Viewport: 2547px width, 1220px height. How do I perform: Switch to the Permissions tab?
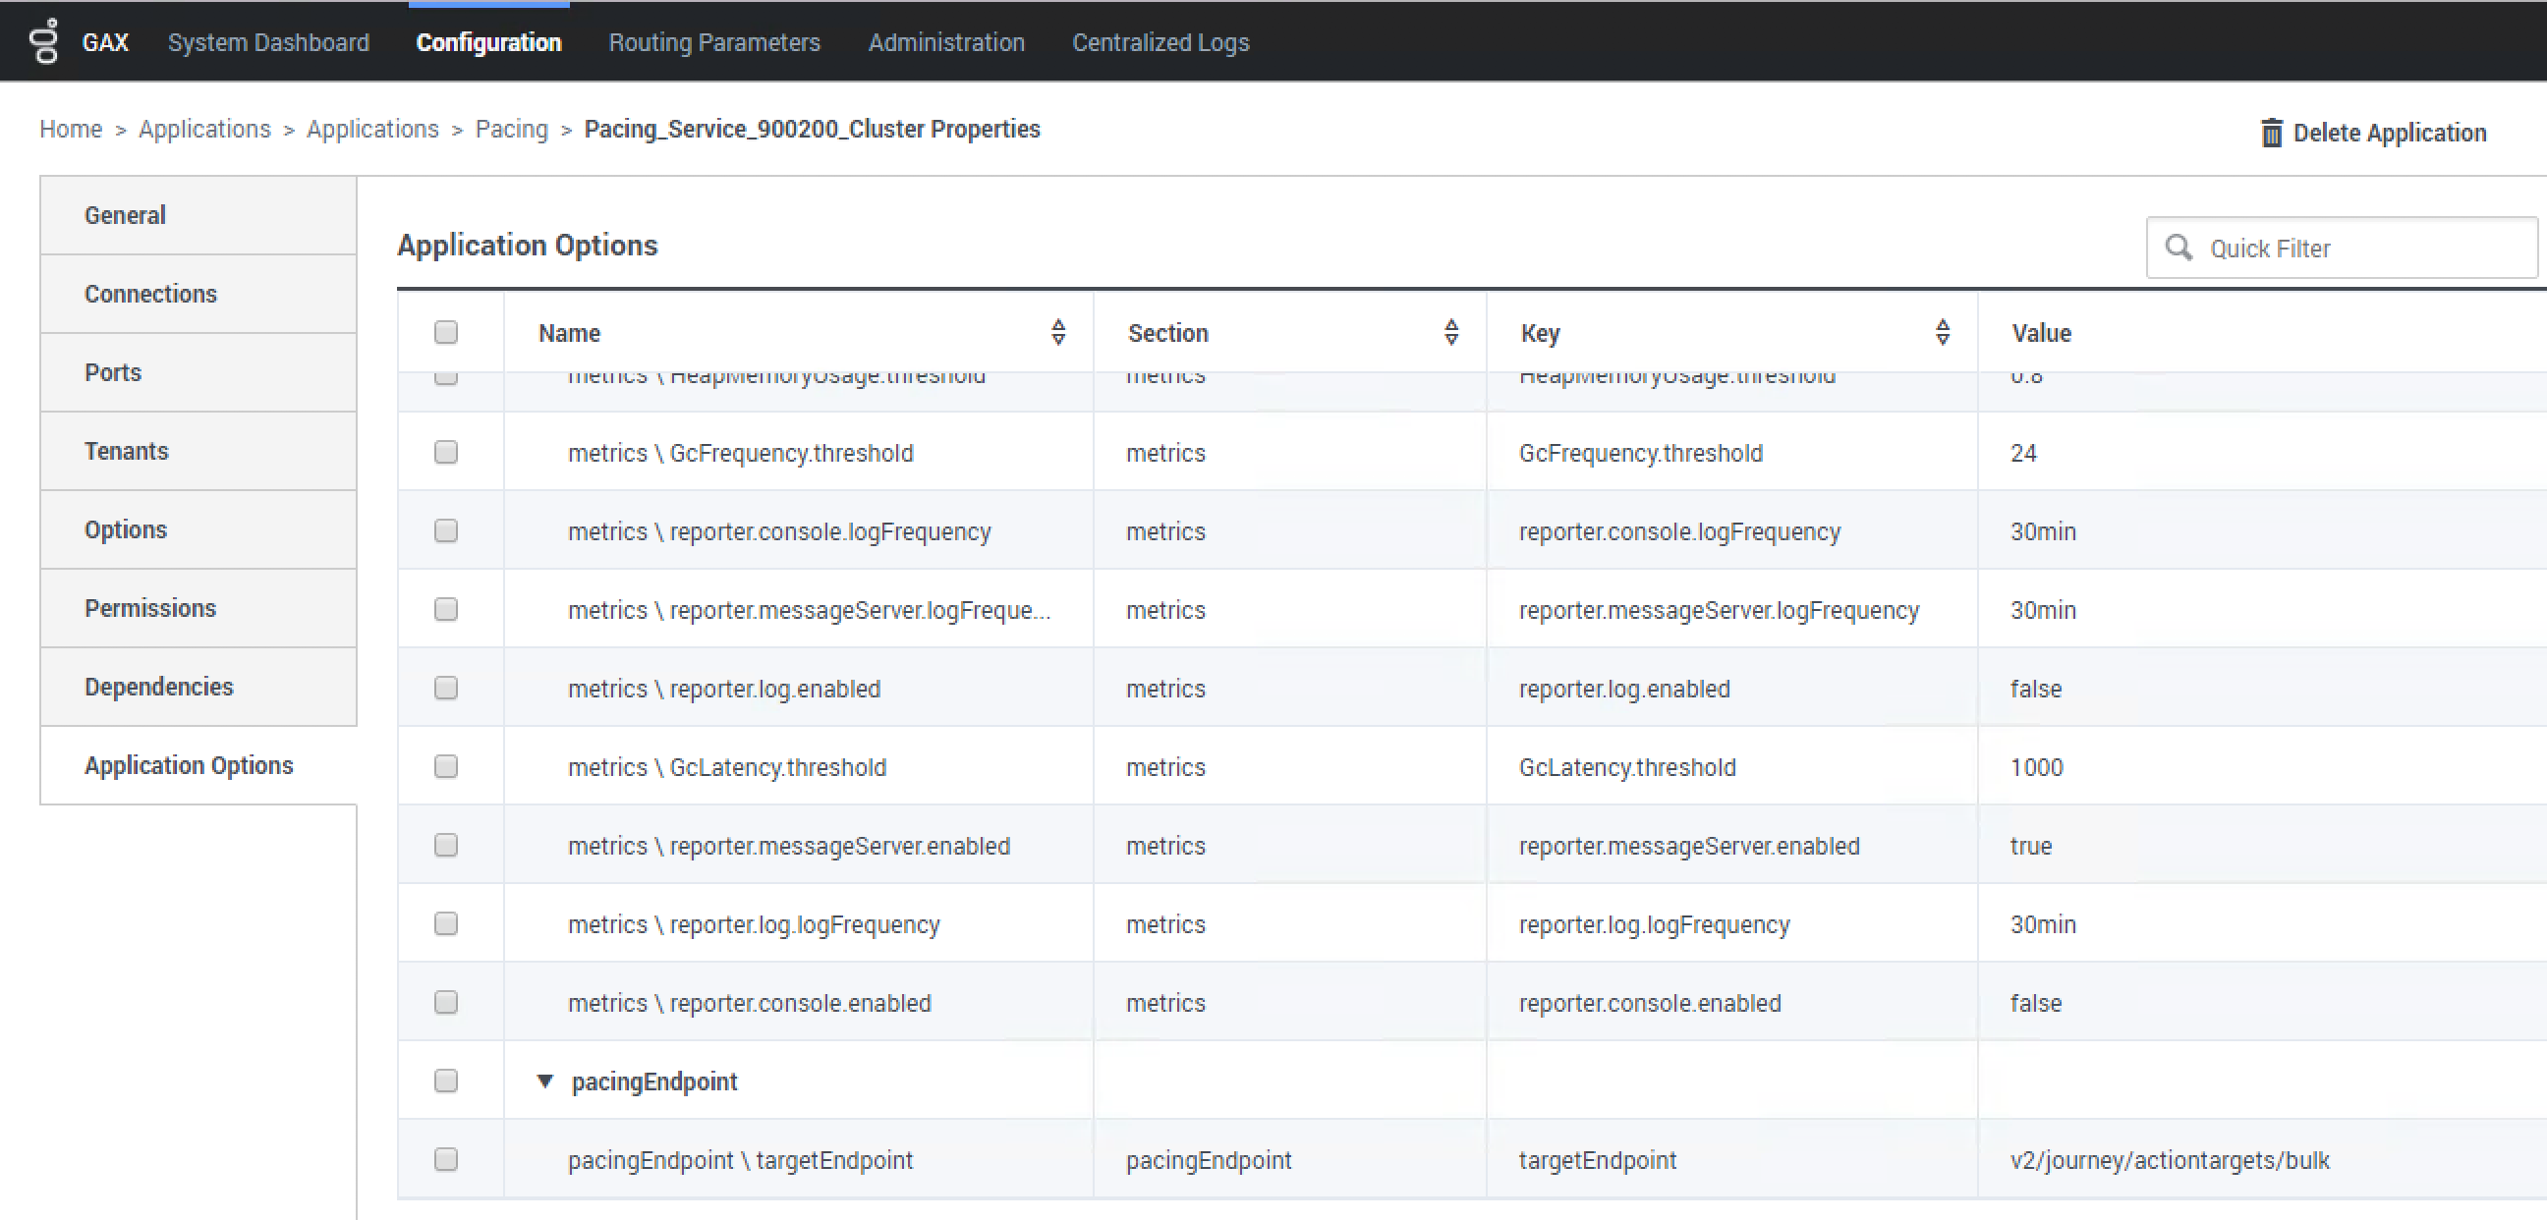(x=198, y=608)
